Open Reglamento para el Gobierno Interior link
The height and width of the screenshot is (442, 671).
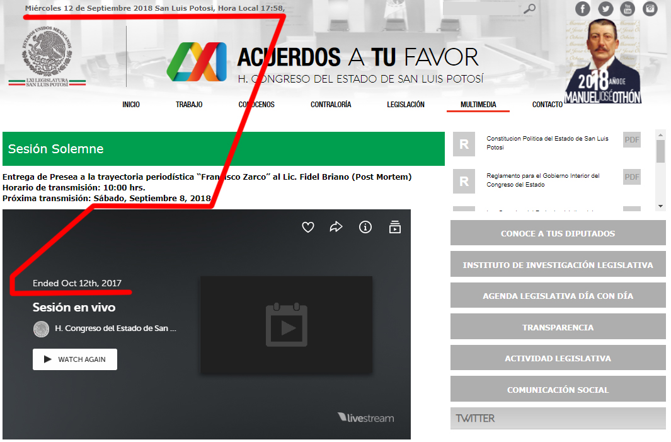tap(543, 180)
